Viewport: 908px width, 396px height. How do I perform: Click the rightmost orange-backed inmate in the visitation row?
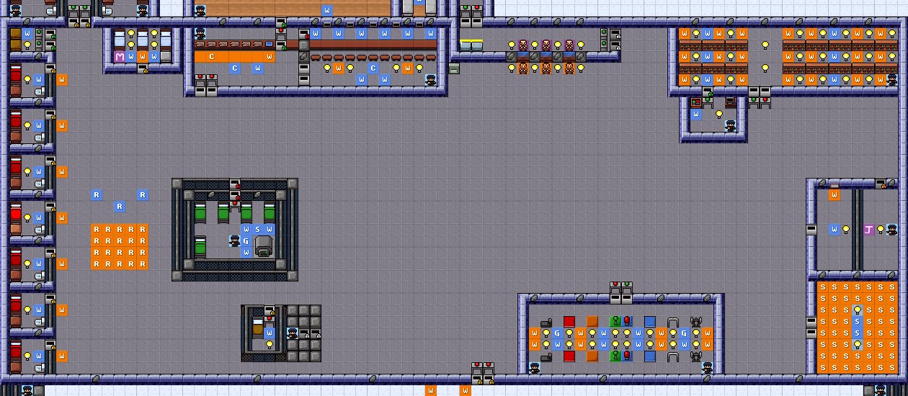pyautogui.click(x=569, y=68)
